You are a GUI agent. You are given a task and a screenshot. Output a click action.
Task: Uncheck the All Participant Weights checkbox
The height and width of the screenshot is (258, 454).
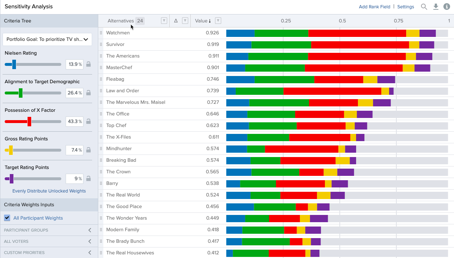click(7, 218)
